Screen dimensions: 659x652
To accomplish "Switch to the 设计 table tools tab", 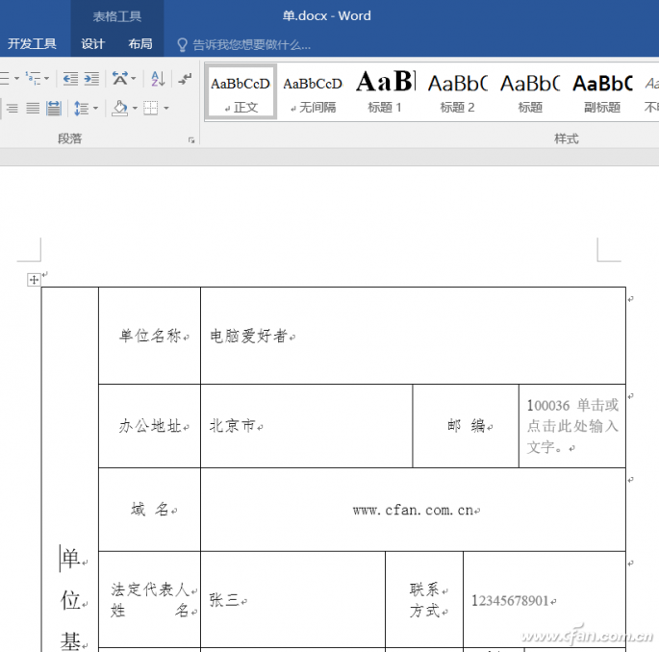I will pyautogui.click(x=92, y=43).
